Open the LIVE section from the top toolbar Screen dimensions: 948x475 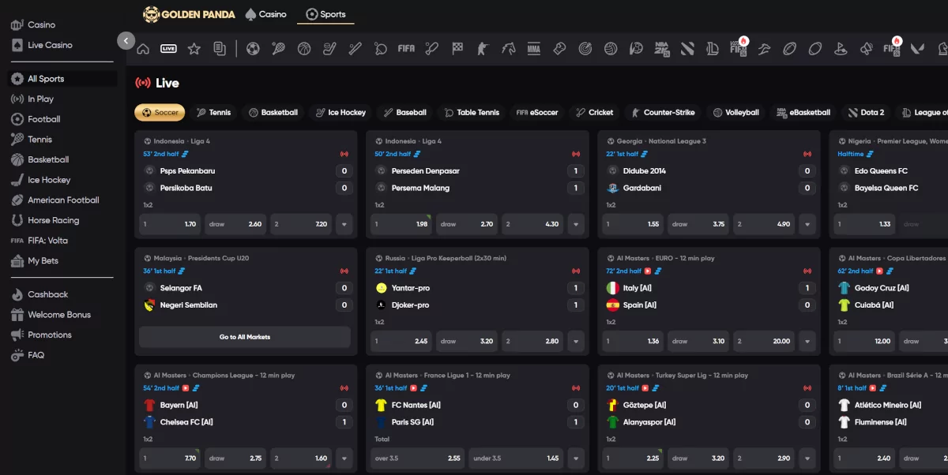point(167,48)
